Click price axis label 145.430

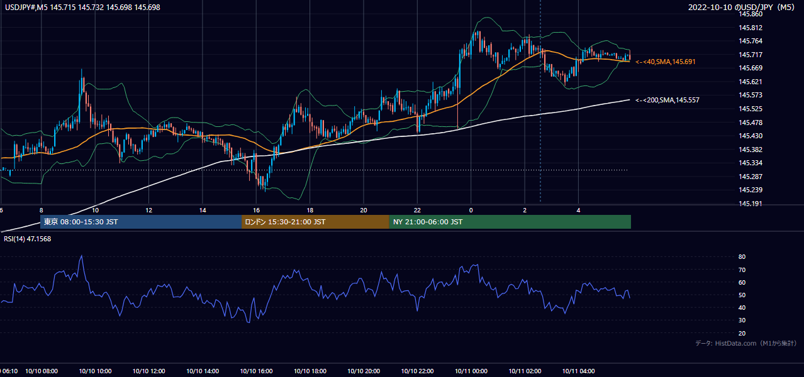tap(750, 136)
